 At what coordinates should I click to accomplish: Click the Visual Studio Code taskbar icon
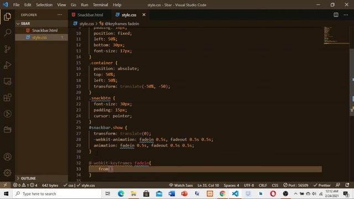tap(235, 193)
